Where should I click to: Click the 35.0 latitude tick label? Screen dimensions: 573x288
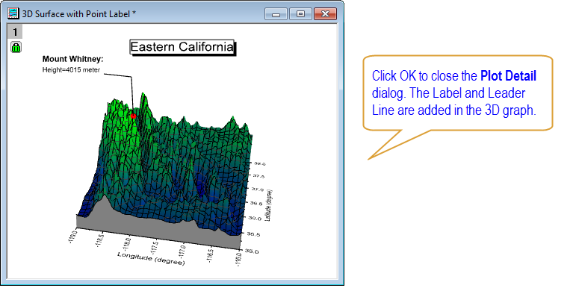(x=253, y=251)
